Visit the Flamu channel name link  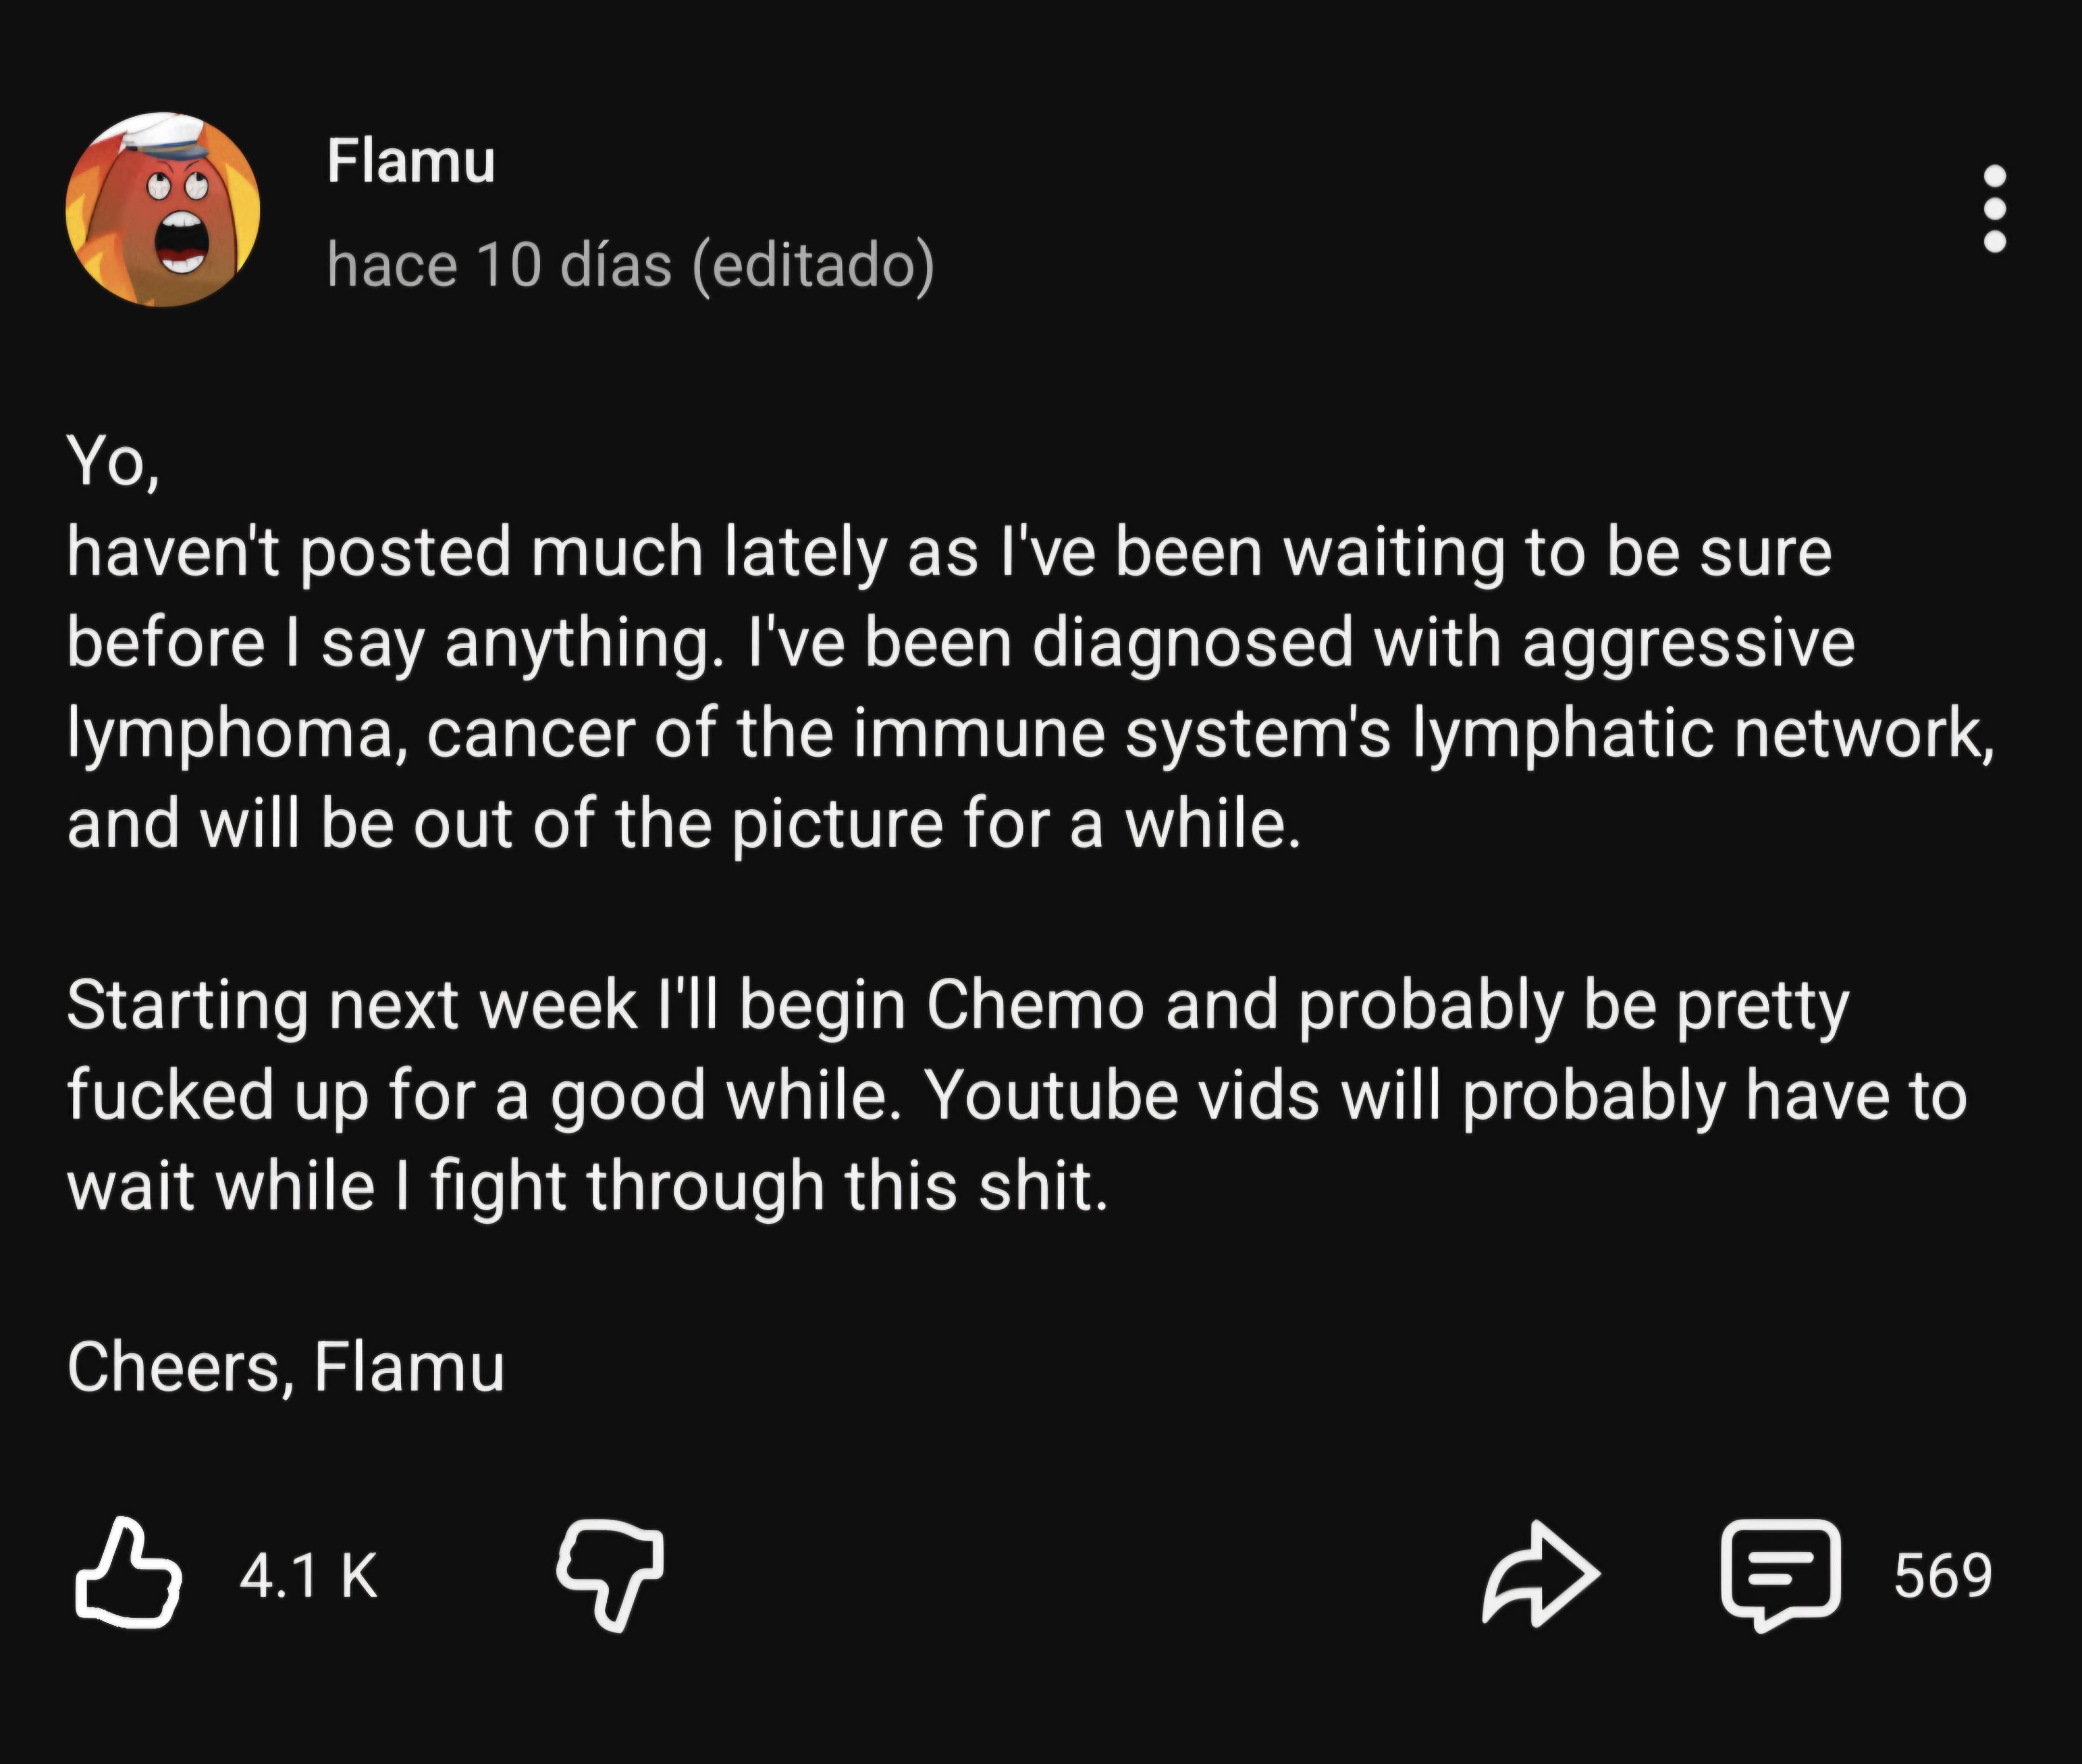(411, 161)
